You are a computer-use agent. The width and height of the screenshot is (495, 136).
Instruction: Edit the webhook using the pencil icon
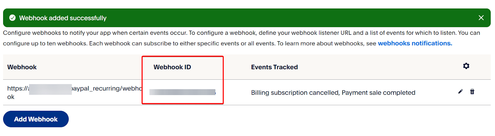point(460,92)
